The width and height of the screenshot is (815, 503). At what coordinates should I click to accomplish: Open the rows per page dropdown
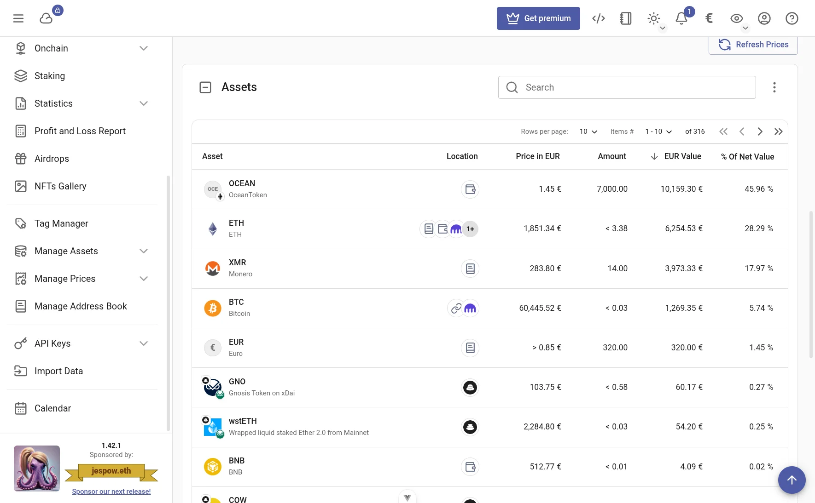pos(588,131)
